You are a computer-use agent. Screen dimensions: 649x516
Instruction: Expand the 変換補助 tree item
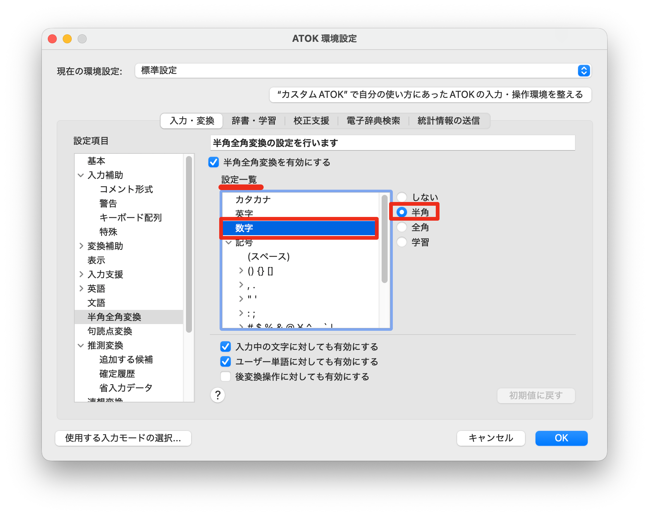[x=81, y=246]
